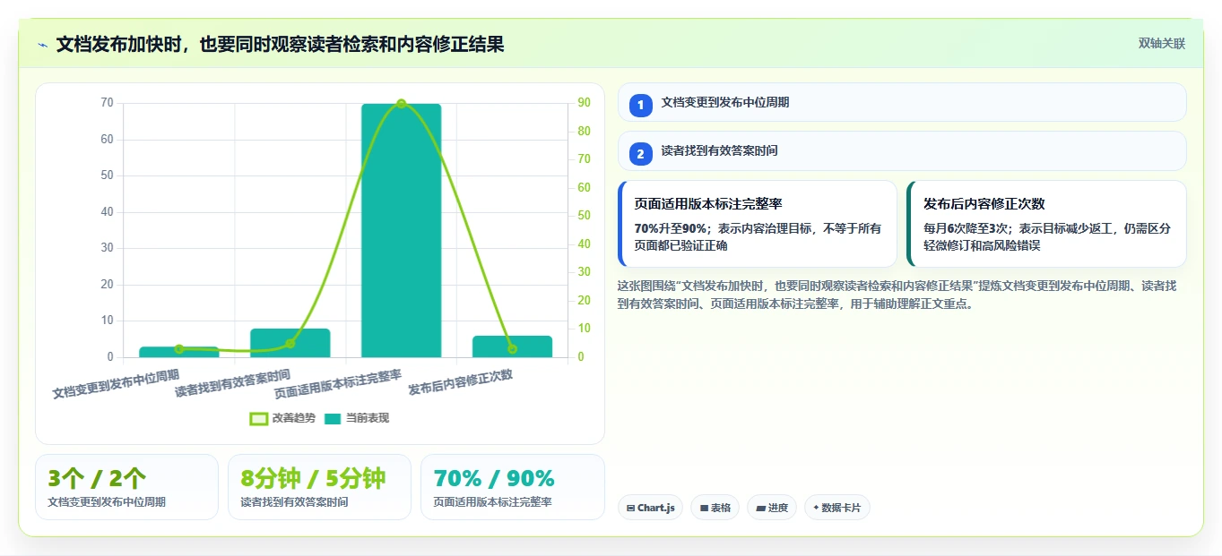This screenshot has width=1222, height=556.
Task: Click the trend point above 读者找到有效答案时间 bar
Action: [290, 344]
